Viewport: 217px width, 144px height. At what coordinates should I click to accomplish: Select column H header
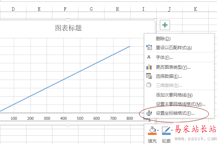[117, 9]
